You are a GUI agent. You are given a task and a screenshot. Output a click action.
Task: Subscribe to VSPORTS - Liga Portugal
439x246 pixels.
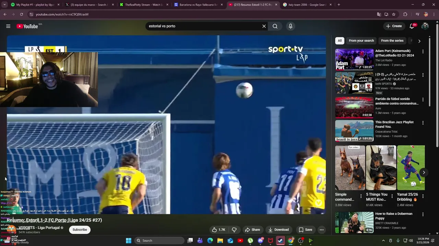pyautogui.click(x=80, y=230)
